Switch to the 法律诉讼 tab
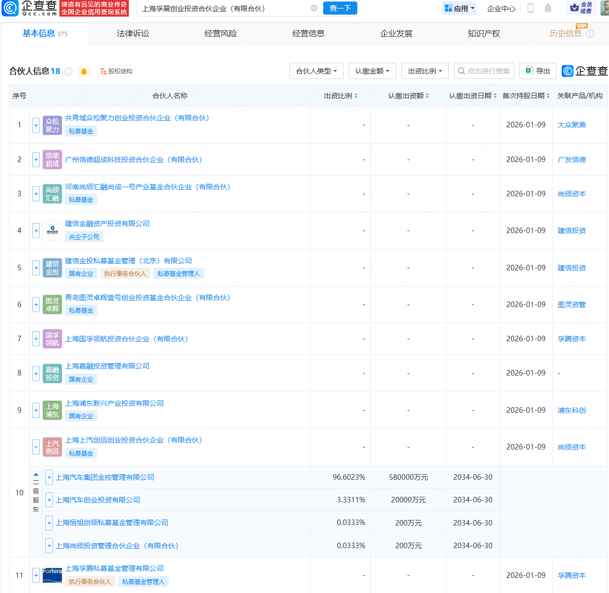 coord(133,34)
